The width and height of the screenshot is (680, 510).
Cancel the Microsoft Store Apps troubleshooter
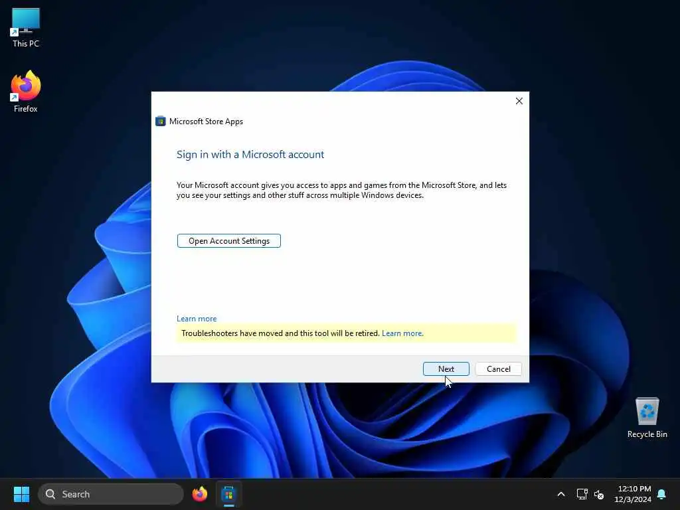tap(498, 369)
